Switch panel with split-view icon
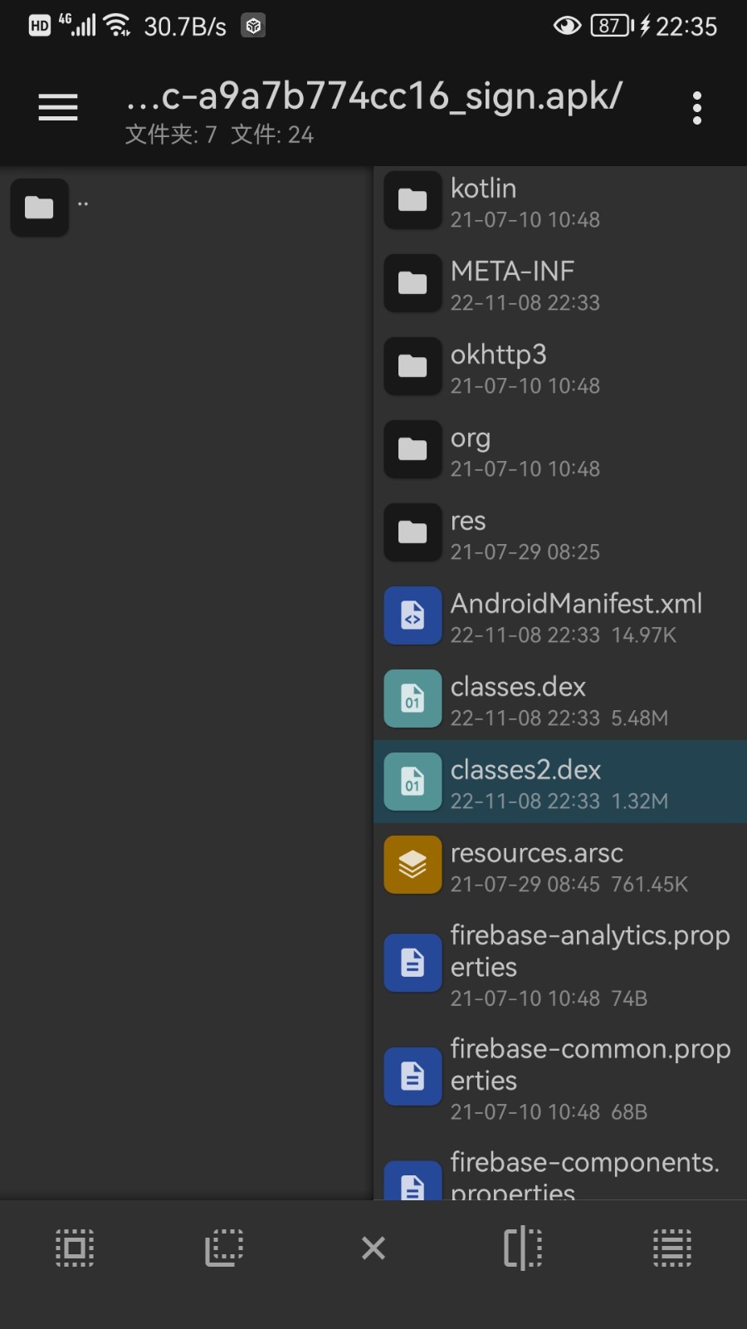Viewport: 747px width, 1329px height. (x=523, y=1248)
